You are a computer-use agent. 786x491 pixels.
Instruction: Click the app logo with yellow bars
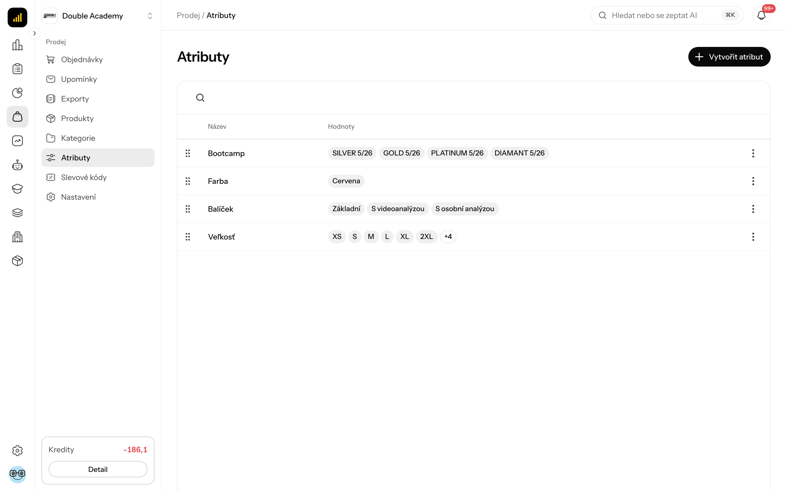tap(17, 17)
